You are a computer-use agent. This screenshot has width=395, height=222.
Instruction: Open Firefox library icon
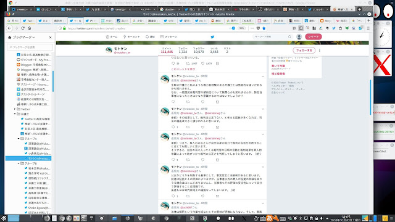[x=294, y=28]
